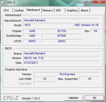Click the OK button
Image resolution: width=106 pixels, height=102 pixels.
click(x=95, y=98)
